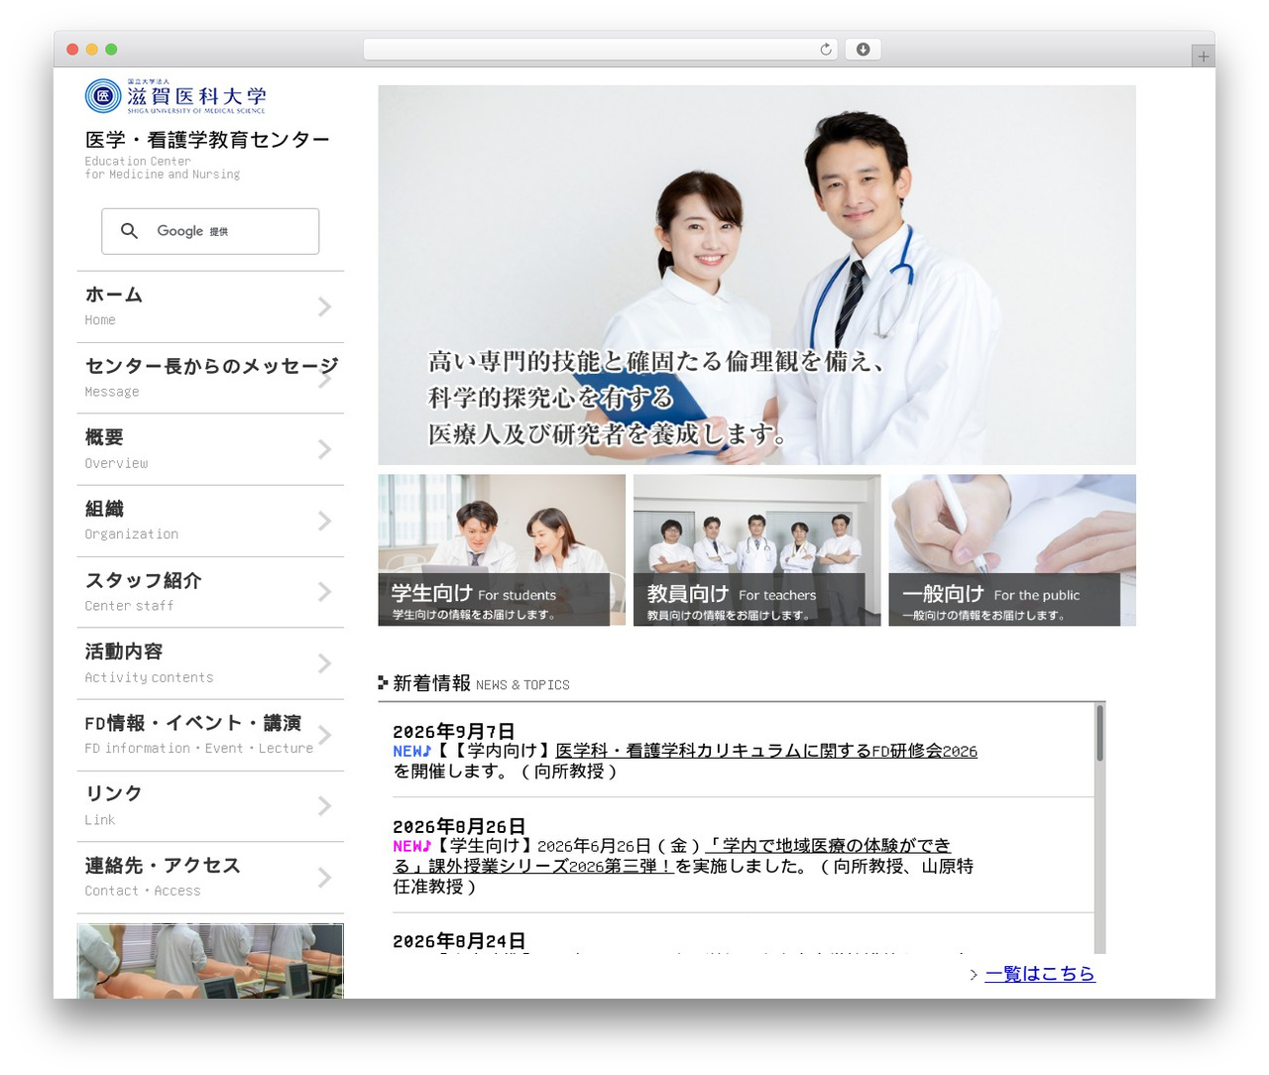Click the chevron arrow in the リンク row
The image size is (1269, 1075).
point(324,807)
